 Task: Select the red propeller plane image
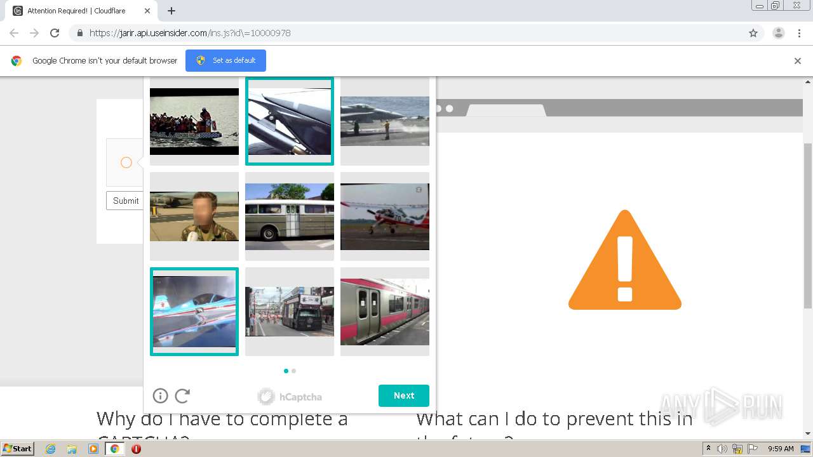click(x=385, y=216)
